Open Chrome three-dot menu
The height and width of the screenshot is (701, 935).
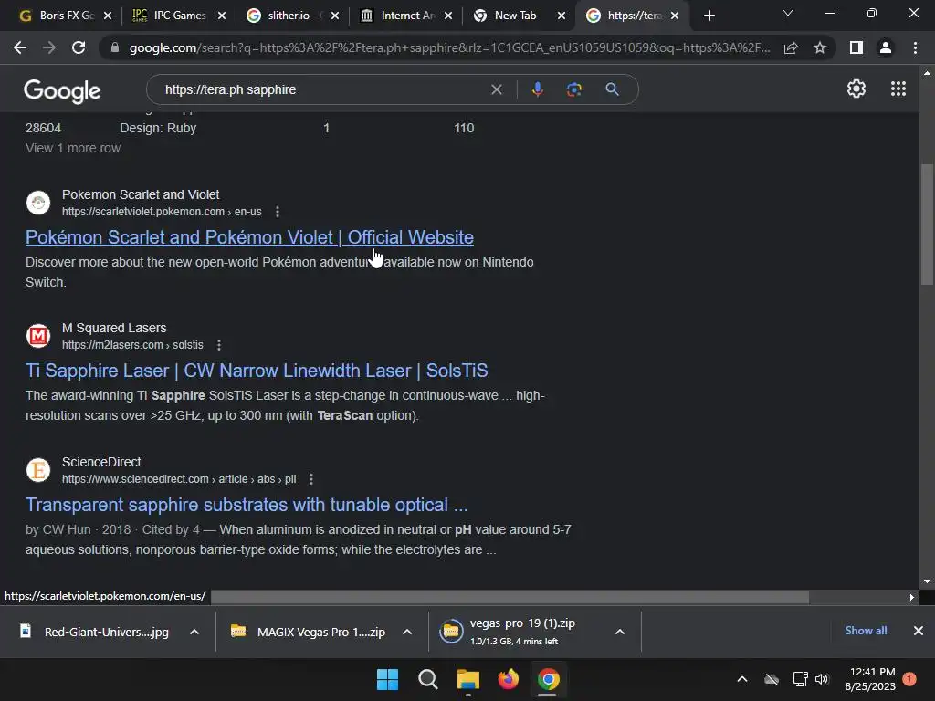915,47
